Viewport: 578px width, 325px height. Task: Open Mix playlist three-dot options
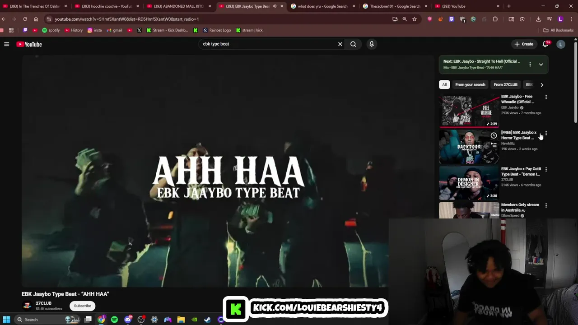pos(530,65)
